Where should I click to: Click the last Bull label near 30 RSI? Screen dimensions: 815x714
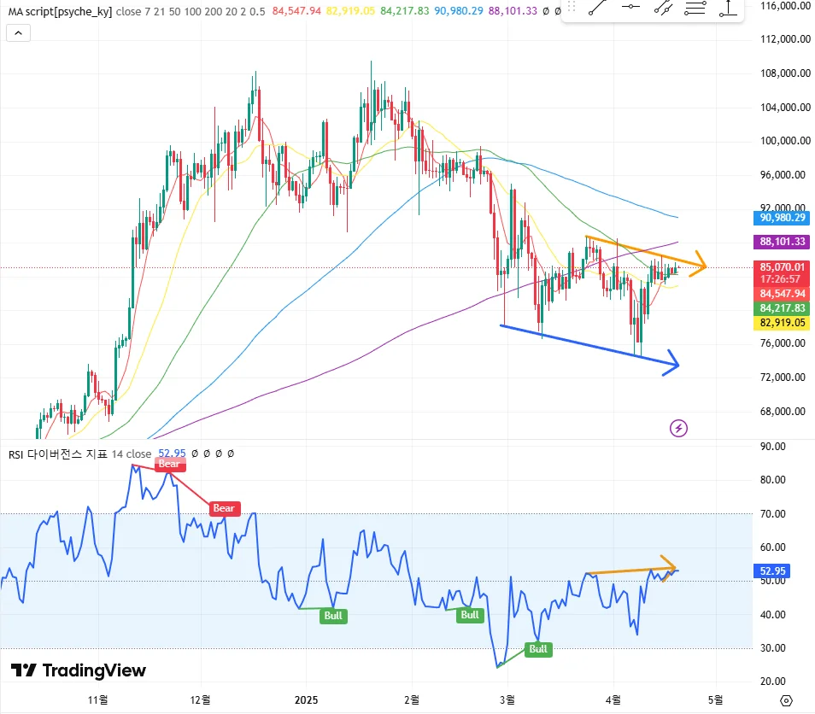[538, 649]
